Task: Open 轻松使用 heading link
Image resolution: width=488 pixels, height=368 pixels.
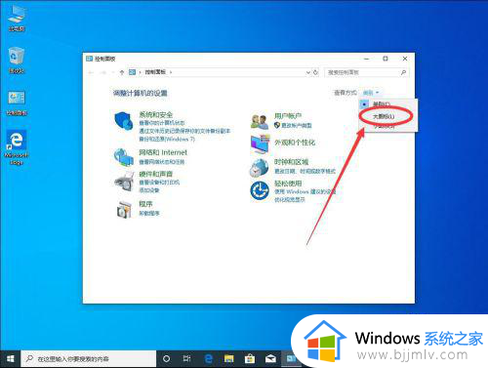Action: click(x=288, y=184)
